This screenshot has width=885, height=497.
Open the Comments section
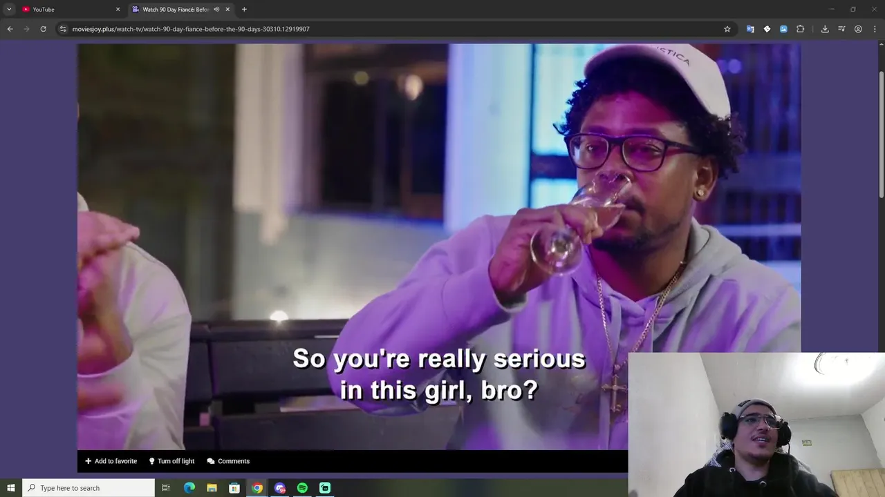tap(228, 461)
